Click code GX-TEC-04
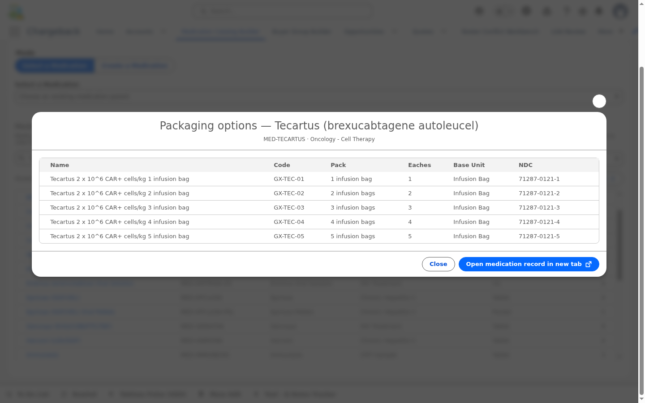645x403 pixels. coord(289,222)
